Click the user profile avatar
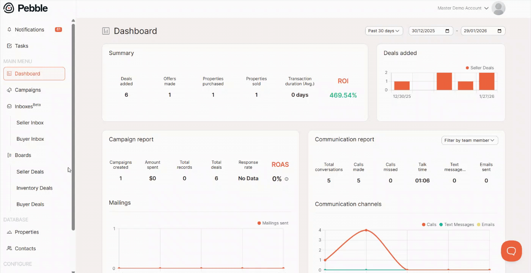The height and width of the screenshot is (273, 531). pos(498,8)
